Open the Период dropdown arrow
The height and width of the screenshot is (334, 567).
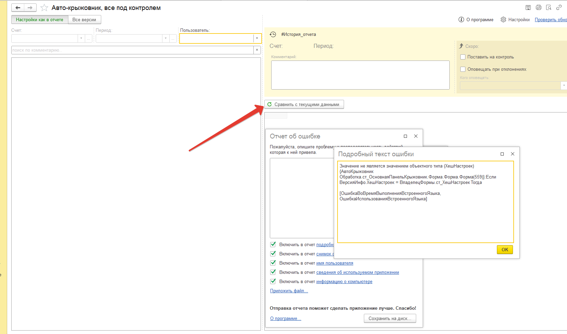166,38
